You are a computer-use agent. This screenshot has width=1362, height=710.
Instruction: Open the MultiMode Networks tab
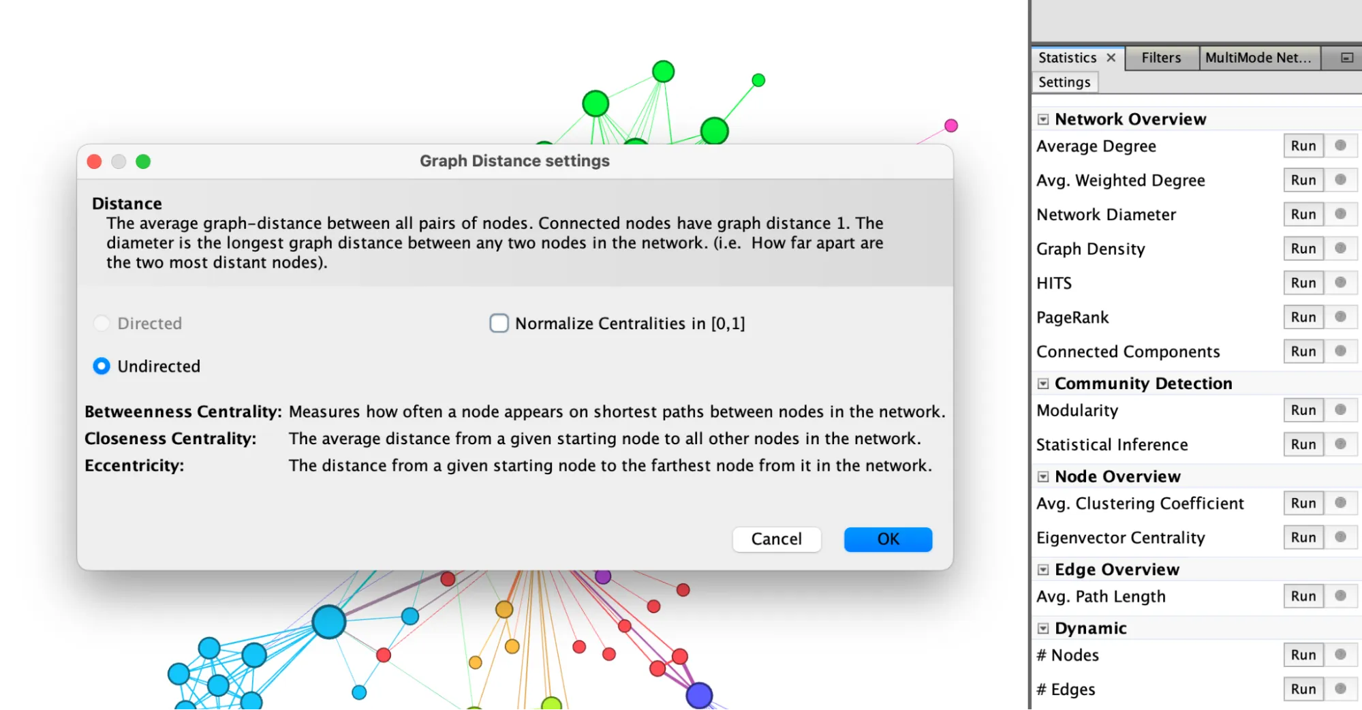[x=1258, y=58]
